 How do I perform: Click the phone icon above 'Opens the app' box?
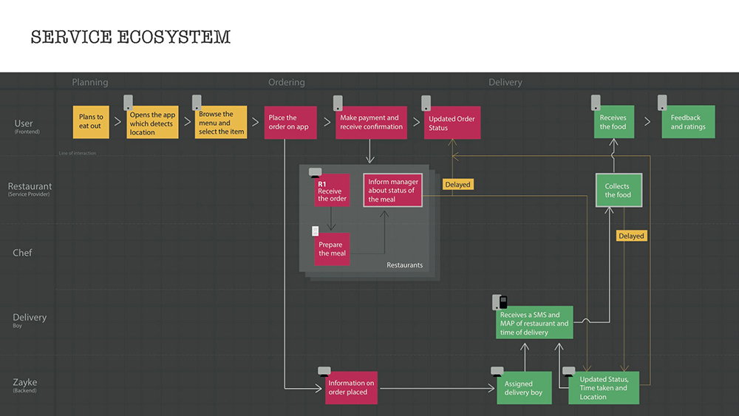128,102
